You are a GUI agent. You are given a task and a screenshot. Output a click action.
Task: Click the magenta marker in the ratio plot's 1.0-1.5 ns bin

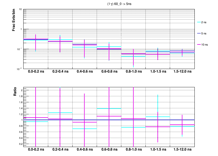[x=158, y=127]
